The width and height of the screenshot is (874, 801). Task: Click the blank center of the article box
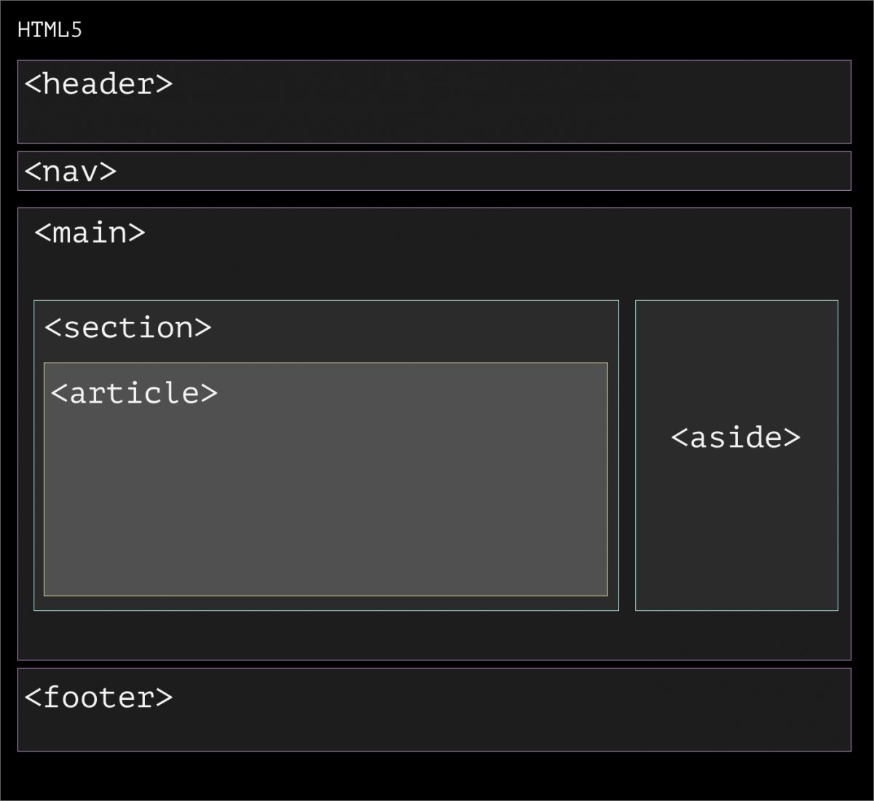click(326, 495)
